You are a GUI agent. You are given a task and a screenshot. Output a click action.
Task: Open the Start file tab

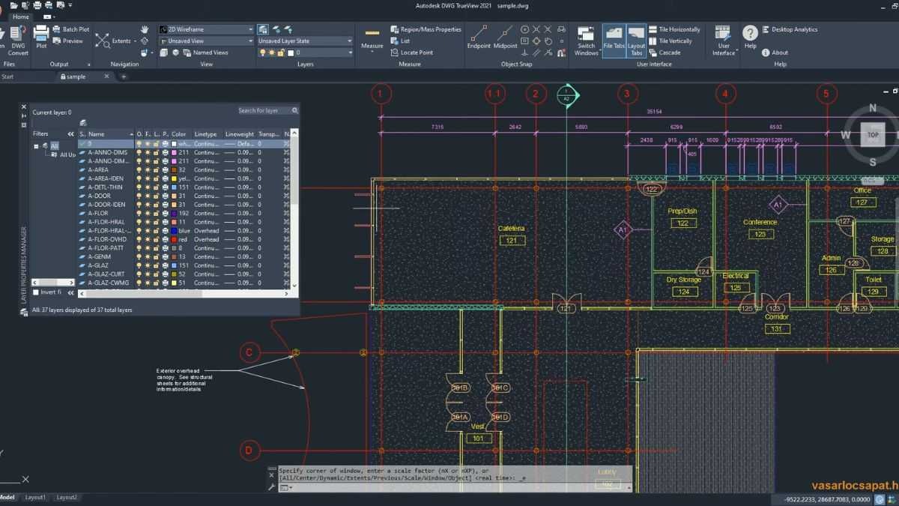coord(7,76)
